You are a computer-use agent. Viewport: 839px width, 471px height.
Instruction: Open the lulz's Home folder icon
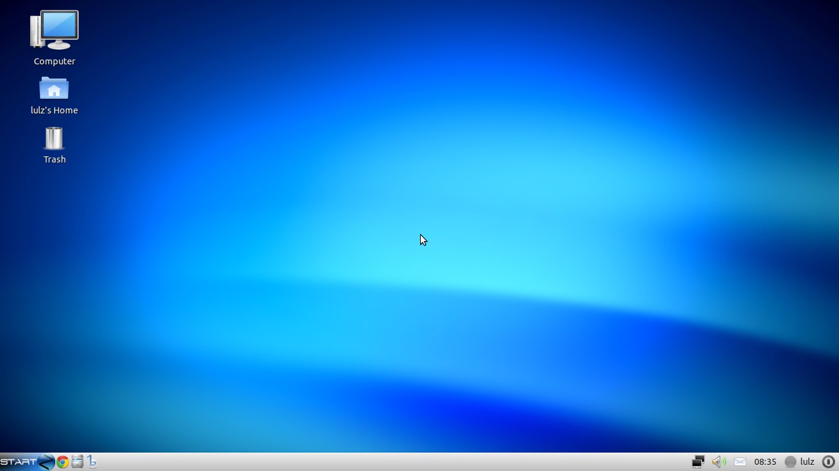click(54, 89)
